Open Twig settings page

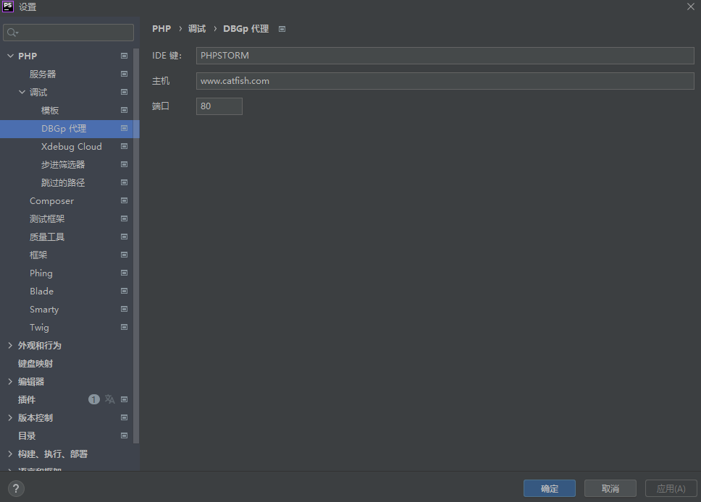coord(39,328)
